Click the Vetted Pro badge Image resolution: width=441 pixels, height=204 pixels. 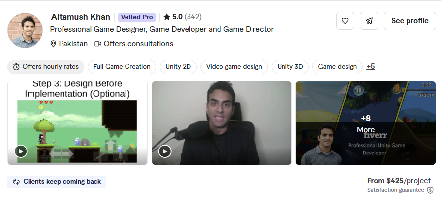[x=137, y=17]
